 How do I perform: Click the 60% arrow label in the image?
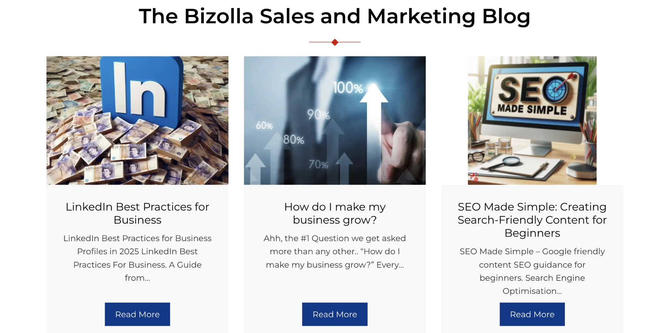pyautogui.click(x=264, y=126)
